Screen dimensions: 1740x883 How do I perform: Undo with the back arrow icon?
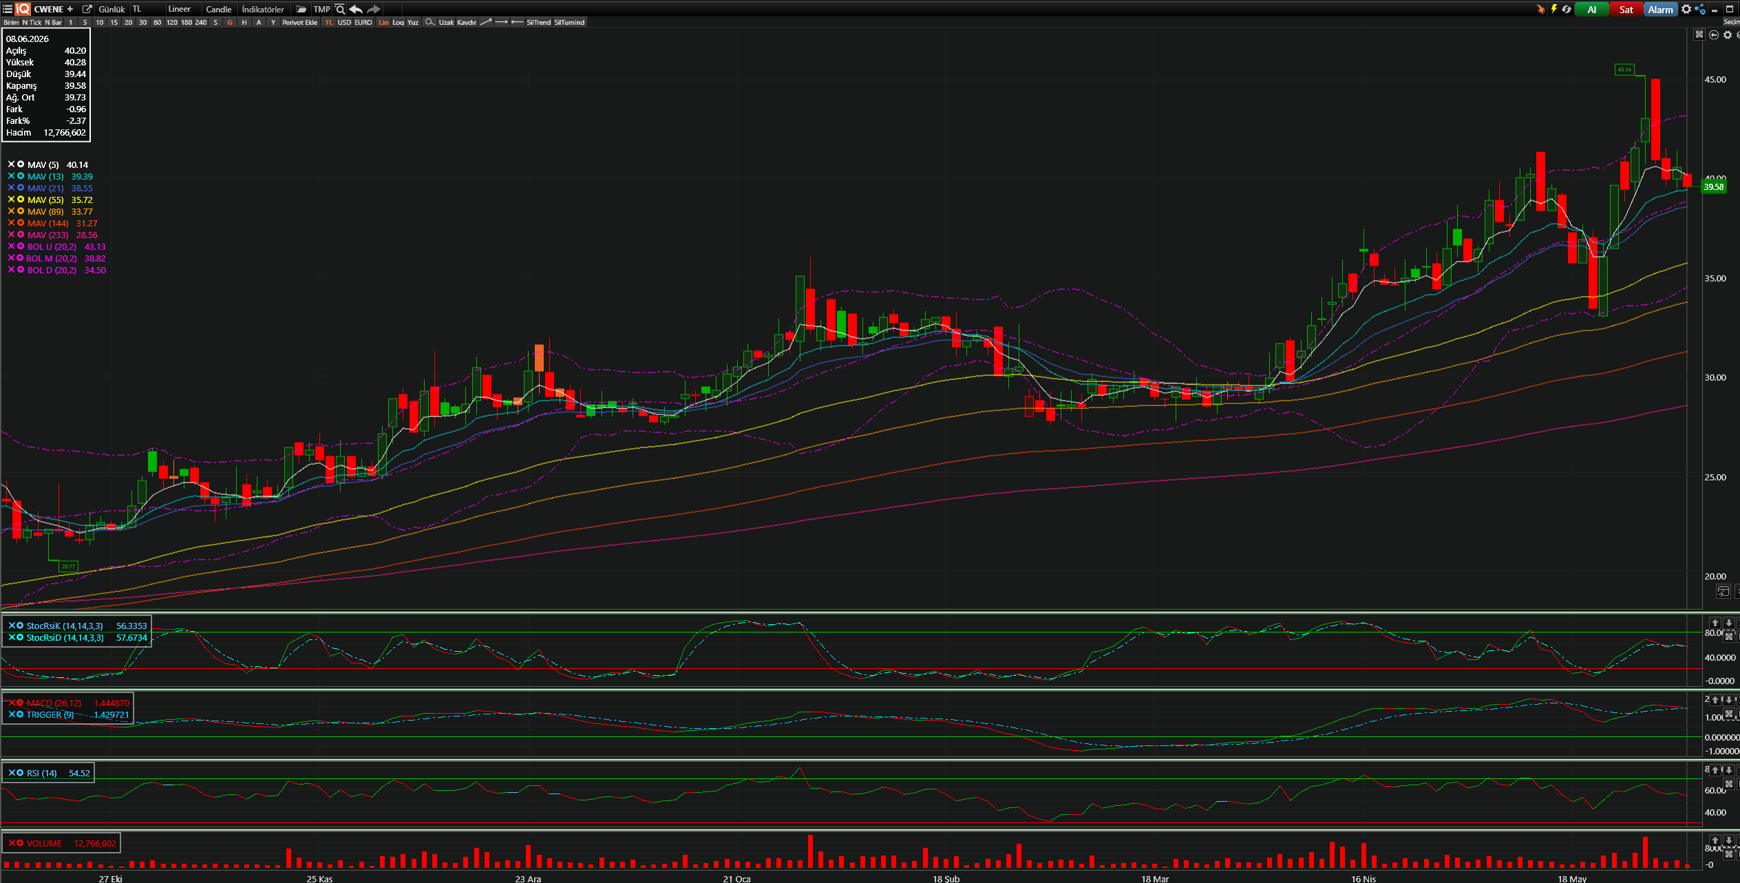[356, 9]
